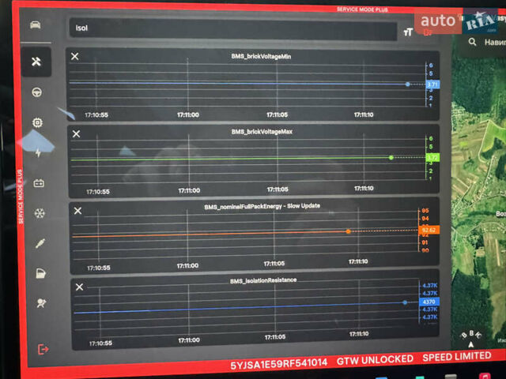Image resolution: width=506 pixels, height=379 pixels.
Task: Close the BMS_brickVoltageMin graph
Action: (75, 57)
